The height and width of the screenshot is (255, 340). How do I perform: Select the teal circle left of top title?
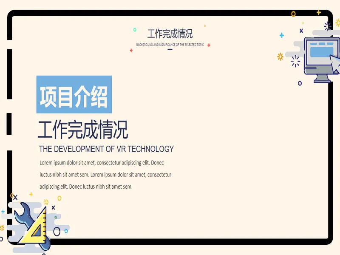(x=135, y=30)
